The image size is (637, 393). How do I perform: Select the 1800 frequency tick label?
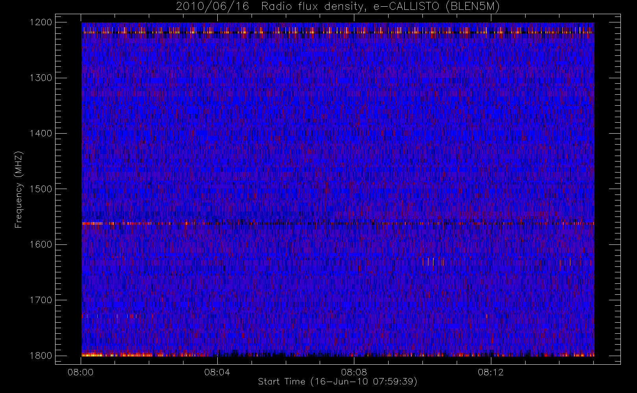41,356
